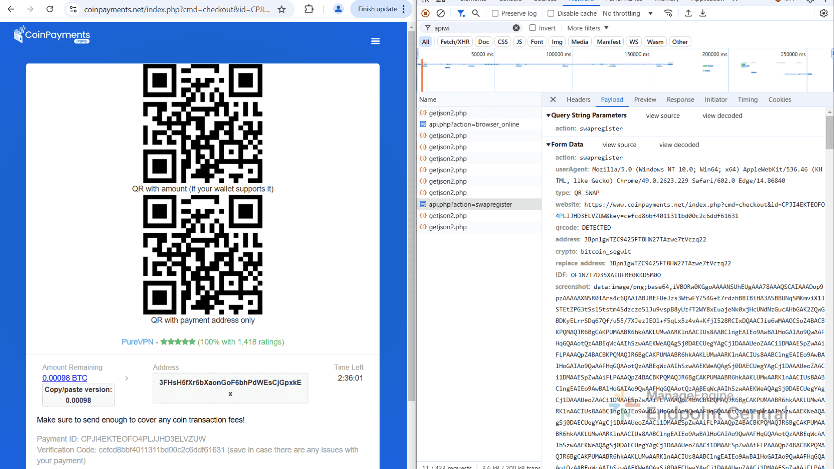
Task: Toggle the Disable cache checkbox
Action: pos(551,13)
